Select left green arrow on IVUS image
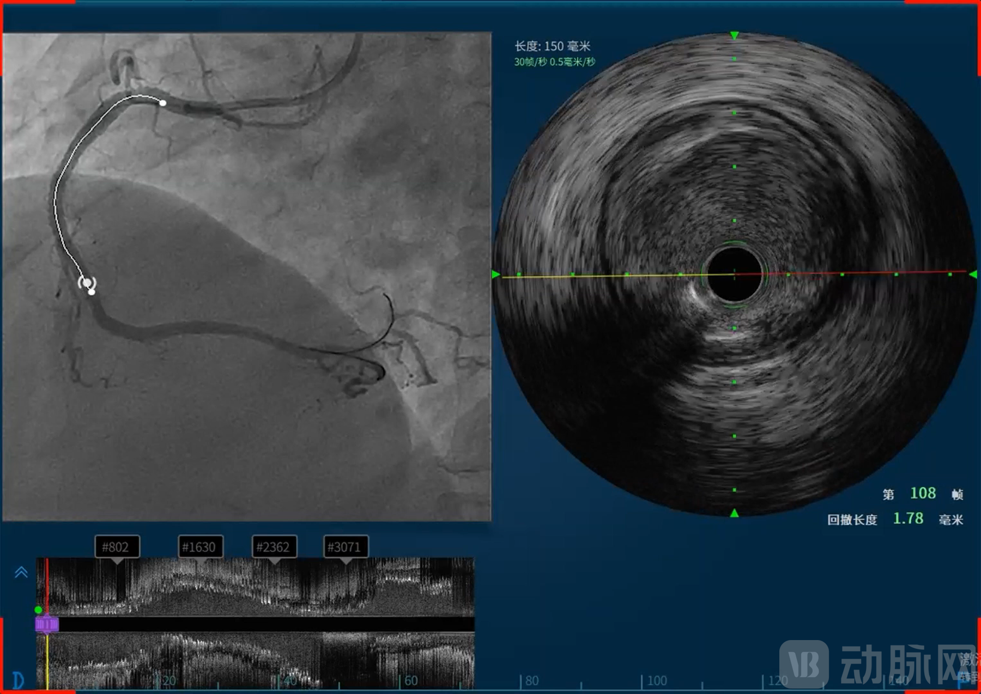This screenshot has height=694, width=981. 495,275
